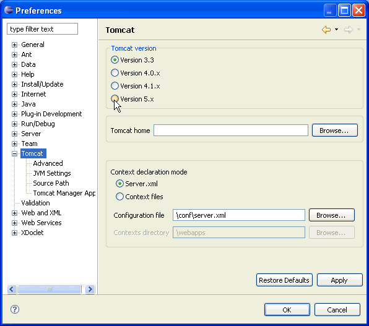Click the Restore Defaults button
The width and height of the screenshot is (369, 326).
click(284, 280)
